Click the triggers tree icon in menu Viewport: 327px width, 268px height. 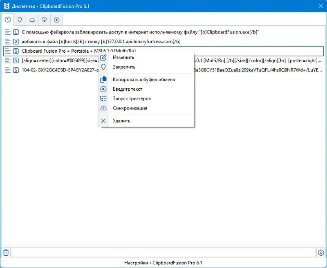coord(103,98)
